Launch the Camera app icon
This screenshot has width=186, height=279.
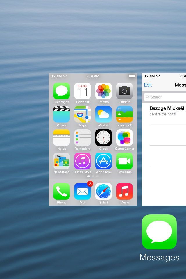tap(124, 91)
